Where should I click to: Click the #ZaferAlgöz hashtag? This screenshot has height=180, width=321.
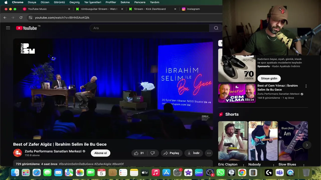click(103, 164)
